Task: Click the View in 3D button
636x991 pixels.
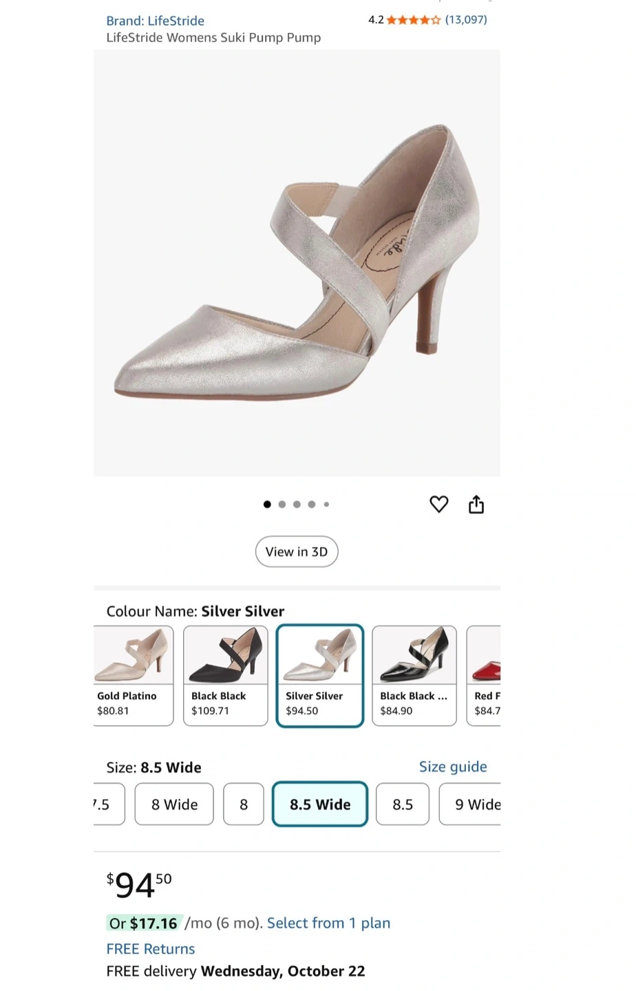Action: click(297, 552)
